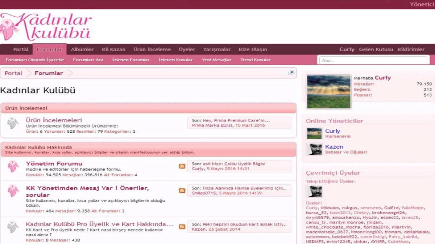Screen dimensions: 435x244
Task: Click RSS icon beside Pro Üyelik forum
Action: pos(182,227)
